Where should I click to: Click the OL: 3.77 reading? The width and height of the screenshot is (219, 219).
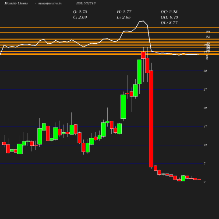169,23
